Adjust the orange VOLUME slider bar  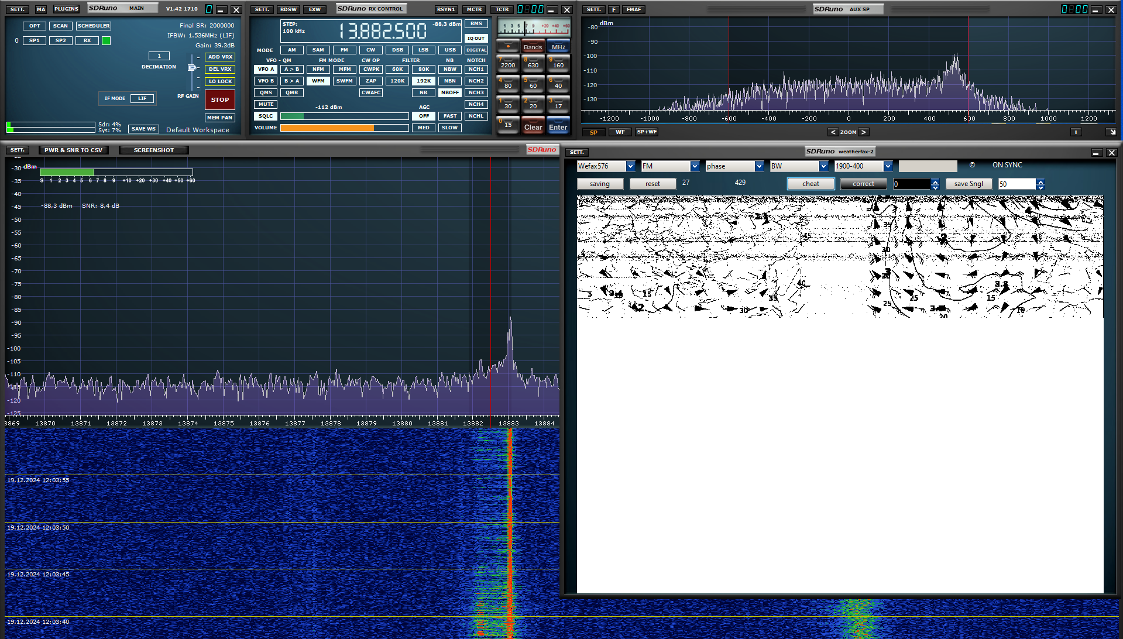344,128
